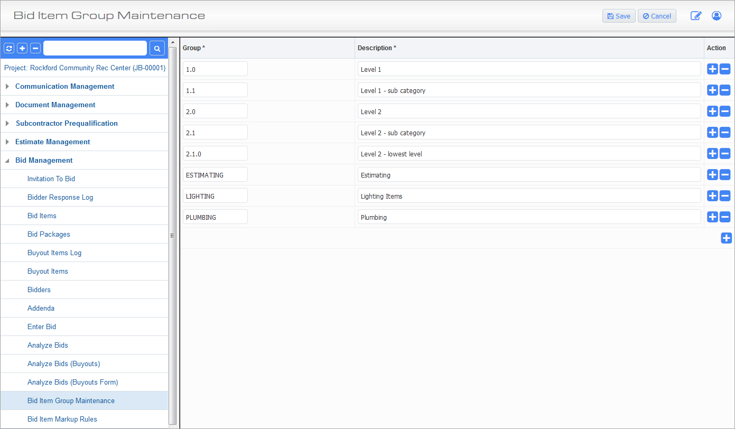Open Bid Packages
This screenshot has height=429, width=735.
tap(49, 234)
